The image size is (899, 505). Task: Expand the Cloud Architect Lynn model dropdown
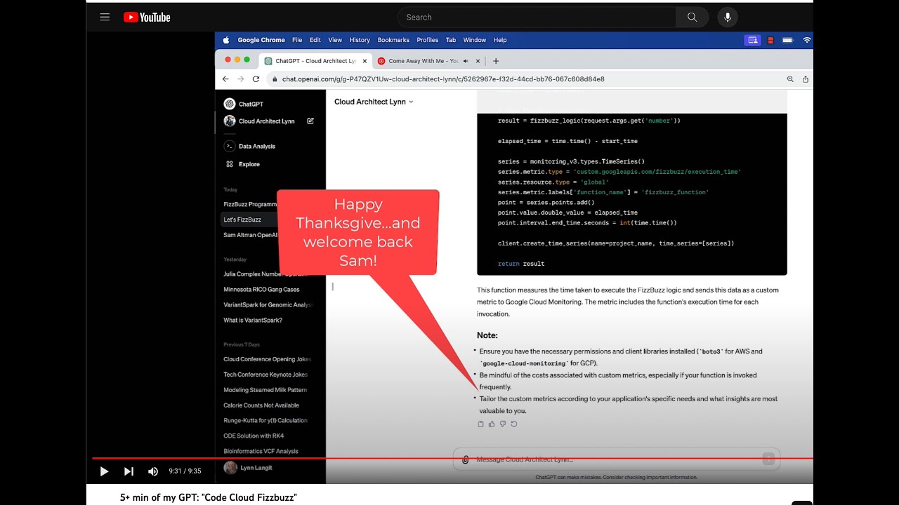tap(374, 102)
